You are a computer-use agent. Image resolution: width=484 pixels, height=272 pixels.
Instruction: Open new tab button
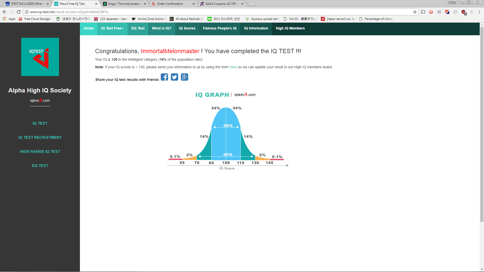(252, 4)
